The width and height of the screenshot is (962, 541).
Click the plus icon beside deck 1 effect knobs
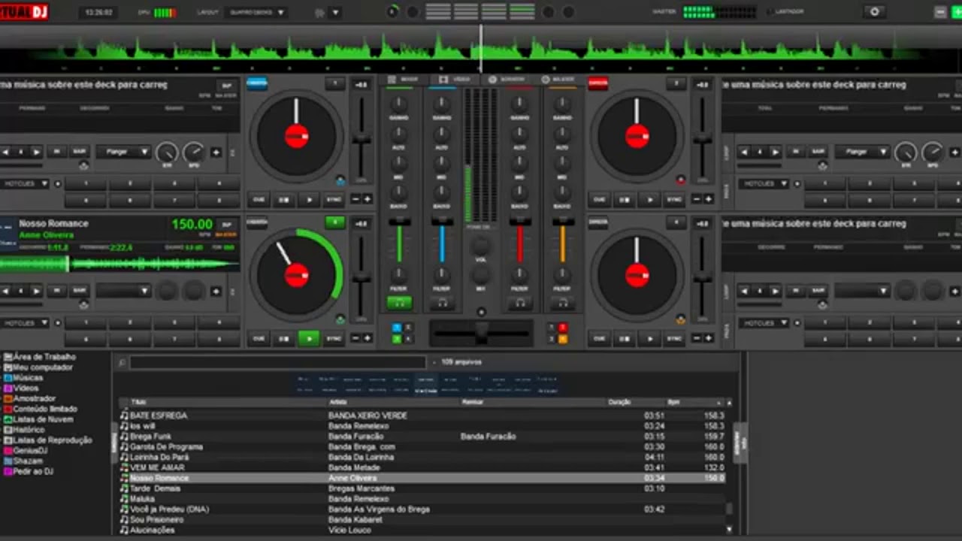[x=216, y=153]
